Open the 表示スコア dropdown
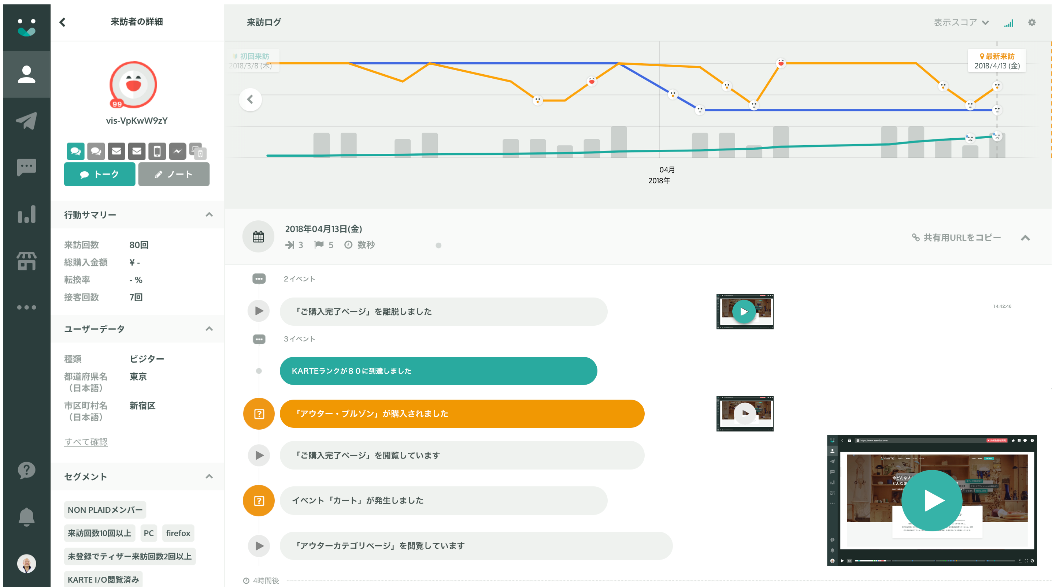 (960, 22)
